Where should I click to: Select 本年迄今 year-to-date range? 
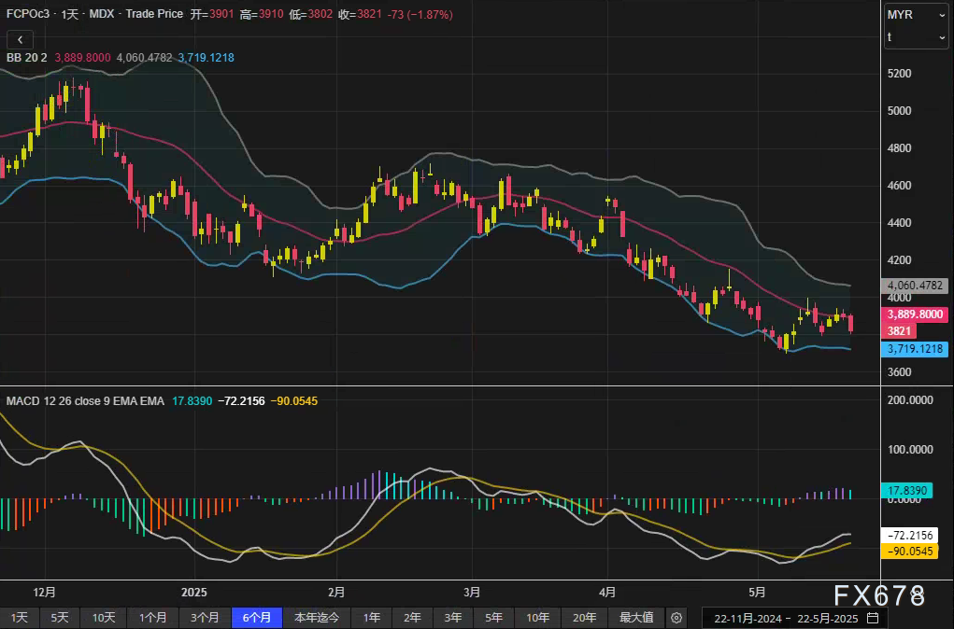[x=317, y=618]
